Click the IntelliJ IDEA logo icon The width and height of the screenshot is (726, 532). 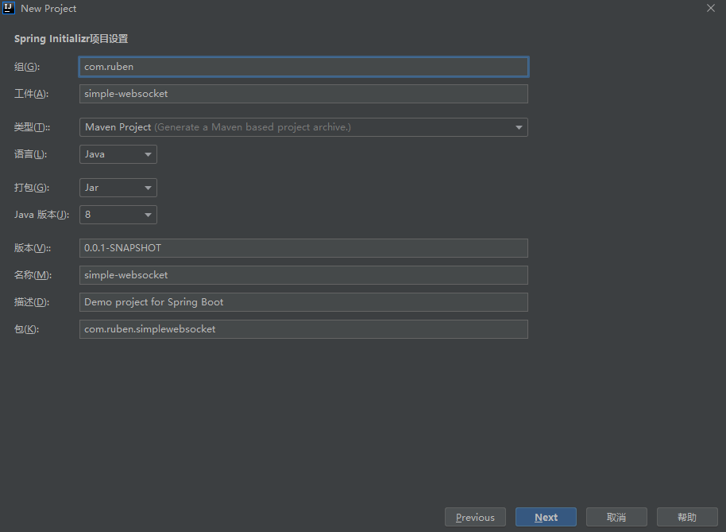tap(10, 8)
